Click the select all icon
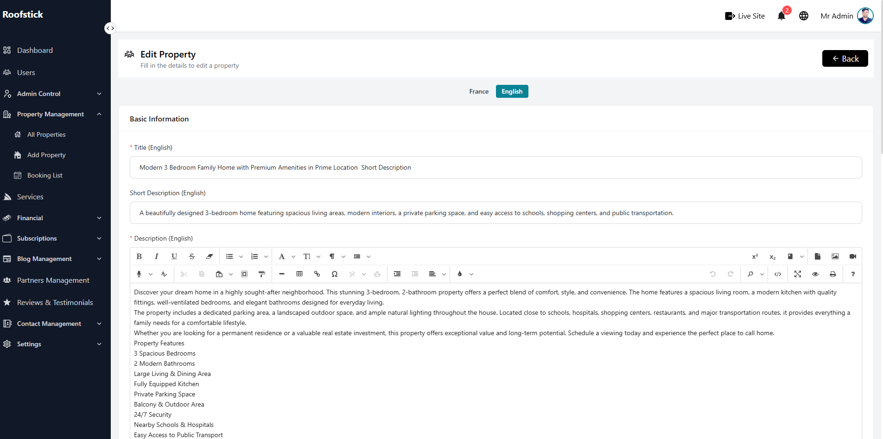Screen dimensions: 883x439 coord(244,274)
